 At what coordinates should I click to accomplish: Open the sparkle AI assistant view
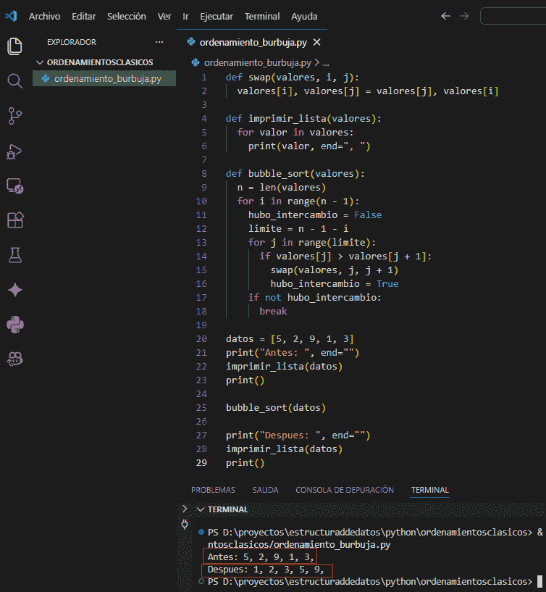tap(15, 290)
